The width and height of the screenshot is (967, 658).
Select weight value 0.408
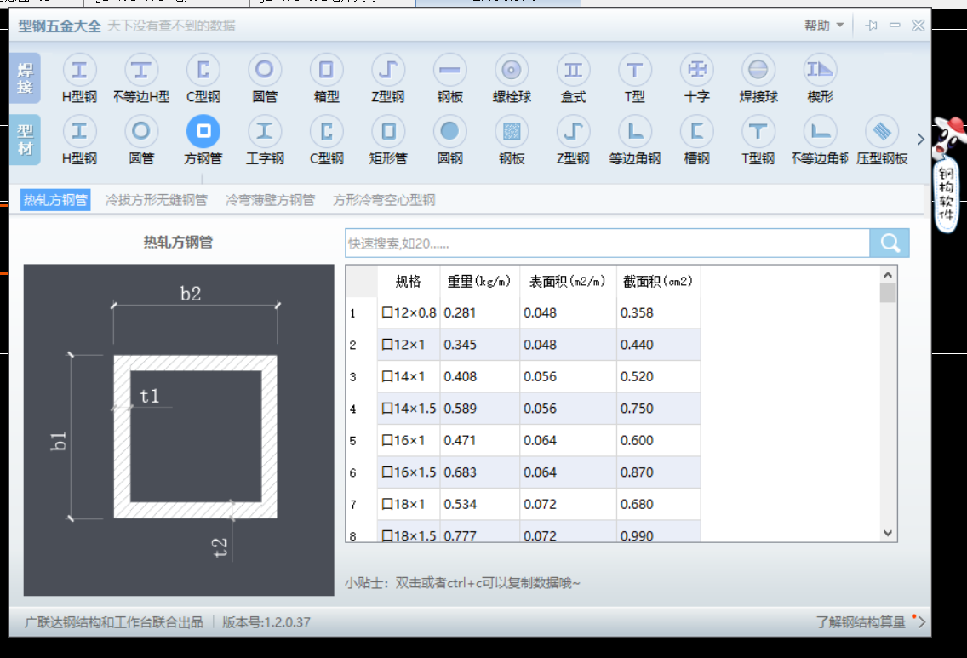pyautogui.click(x=479, y=376)
